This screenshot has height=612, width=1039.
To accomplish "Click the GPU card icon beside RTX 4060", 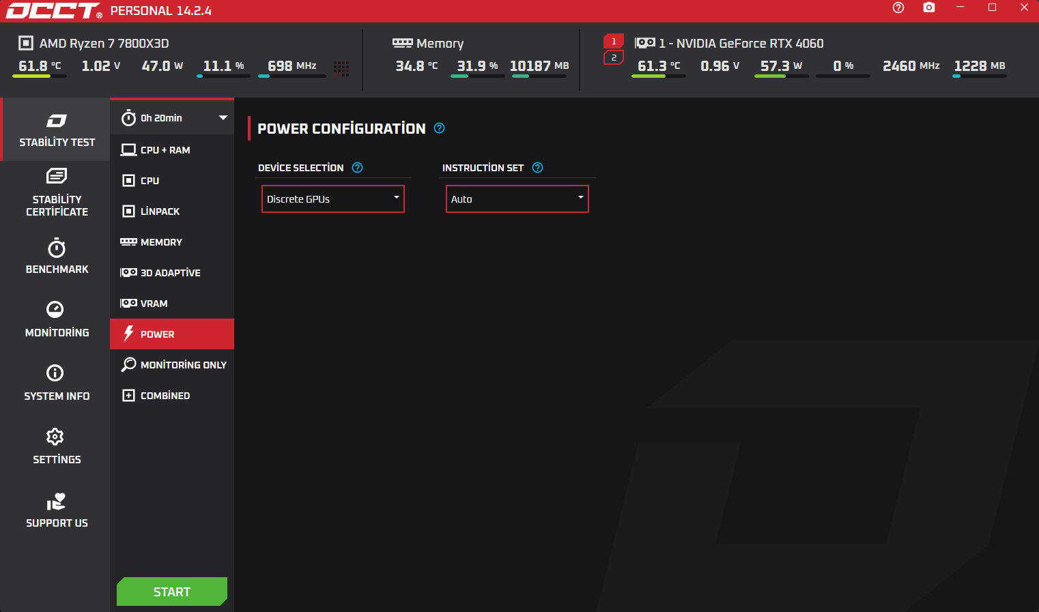I will [645, 43].
